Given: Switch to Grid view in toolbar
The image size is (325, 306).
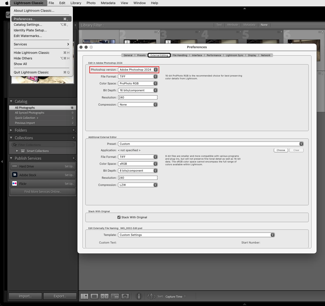Looking at the screenshot, I should click(84, 296).
